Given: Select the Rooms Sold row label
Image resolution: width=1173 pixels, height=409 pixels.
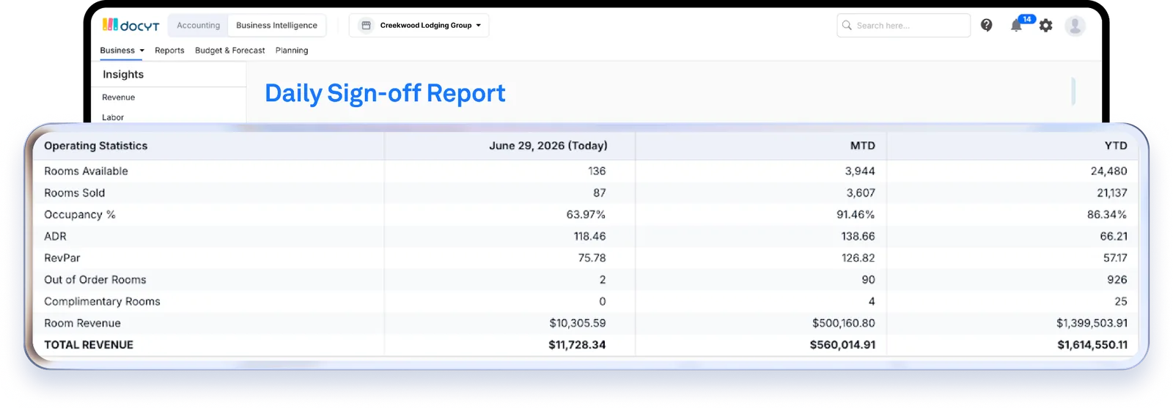Looking at the screenshot, I should [75, 193].
